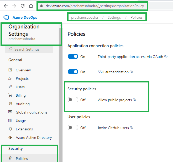Image resolution: width=173 pixels, height=162 pixels.
Task: Disable Third-party application access via OAuth toggle
Action: pyautogui.click(x=73, y=57)
